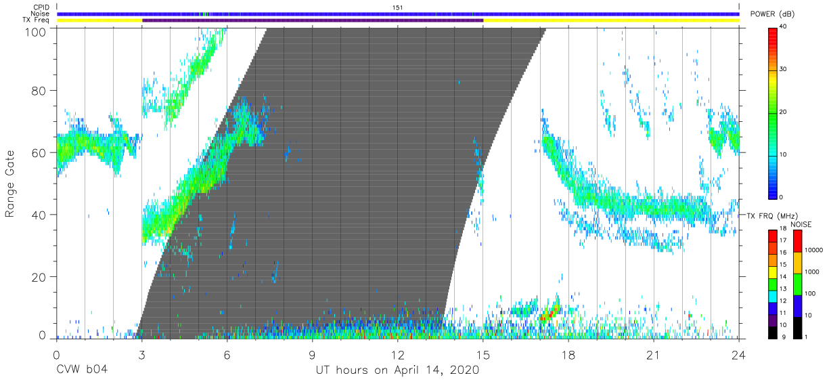Click the range gate tick label '60'
This screenshot has height=384, width=831.
coord(40,153)
